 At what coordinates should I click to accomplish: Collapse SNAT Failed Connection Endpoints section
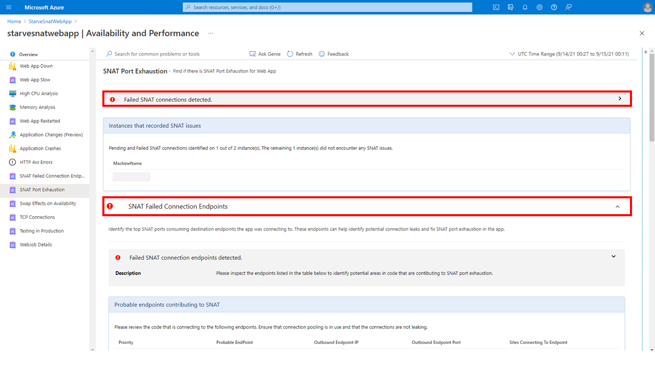click(617, 206)
